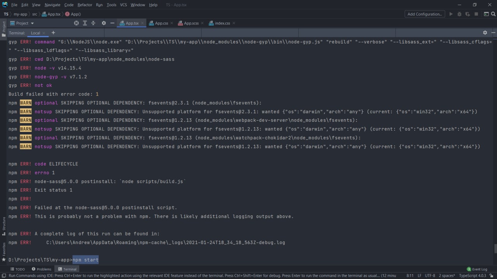Click the npm start command input

[x=85, y=260]
